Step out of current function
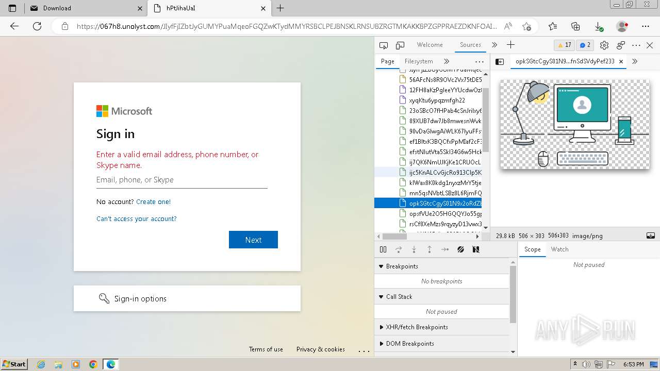The height and width of the screenshot is (371, 660). click(x=430, y=249)
